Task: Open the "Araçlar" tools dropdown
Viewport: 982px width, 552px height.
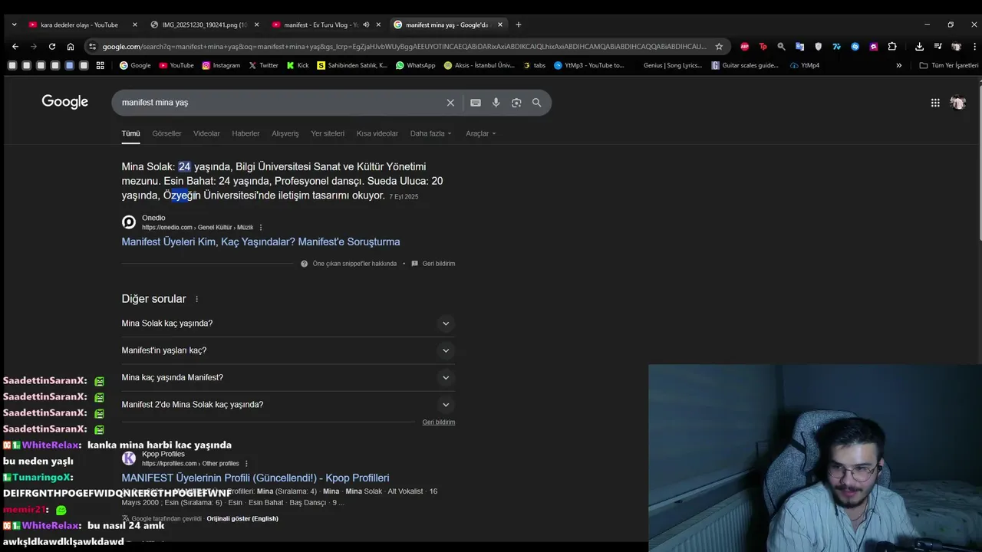Action: pyautogui.click(x=480, y=133)
